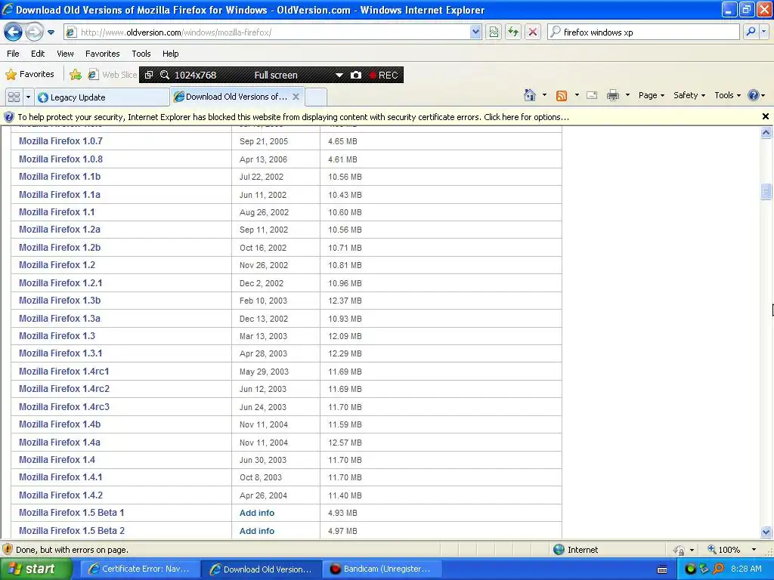Image resolution: width=774 pixels, height=580 pixels.
Task: Open the Help menu
Action: point(170,54)
